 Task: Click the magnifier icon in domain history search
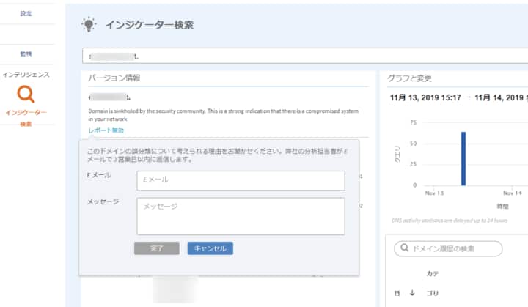click(x=403, y=249)
